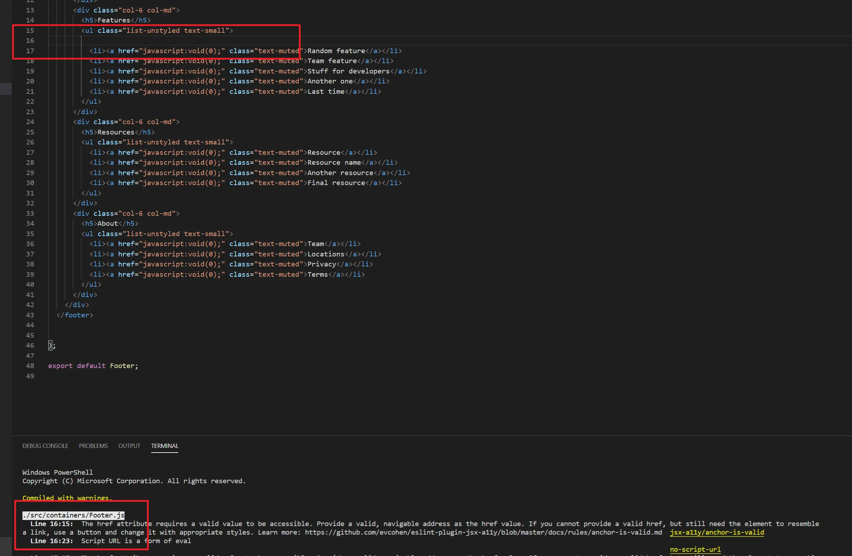Click the 'About' heading text in code

click(107, 223)
